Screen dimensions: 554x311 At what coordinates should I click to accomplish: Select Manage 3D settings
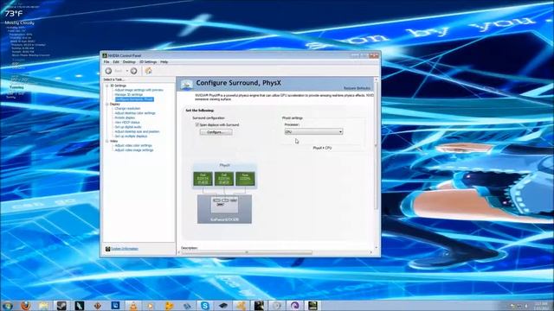click(x=129, y=95)
